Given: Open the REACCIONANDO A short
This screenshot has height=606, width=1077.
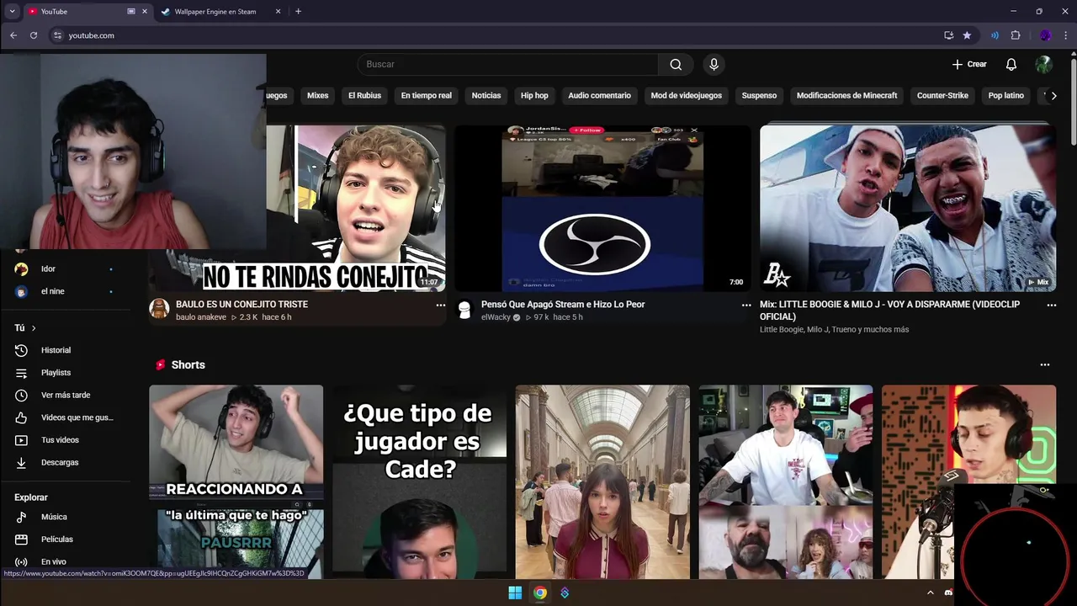Looking at the screenshot, I should point(236,481).
